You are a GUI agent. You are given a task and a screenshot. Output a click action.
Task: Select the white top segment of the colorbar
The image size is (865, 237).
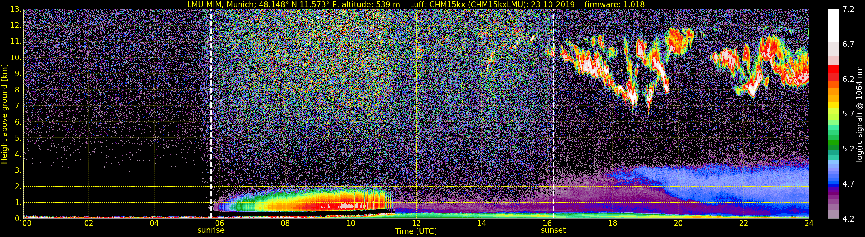(833, 26)
